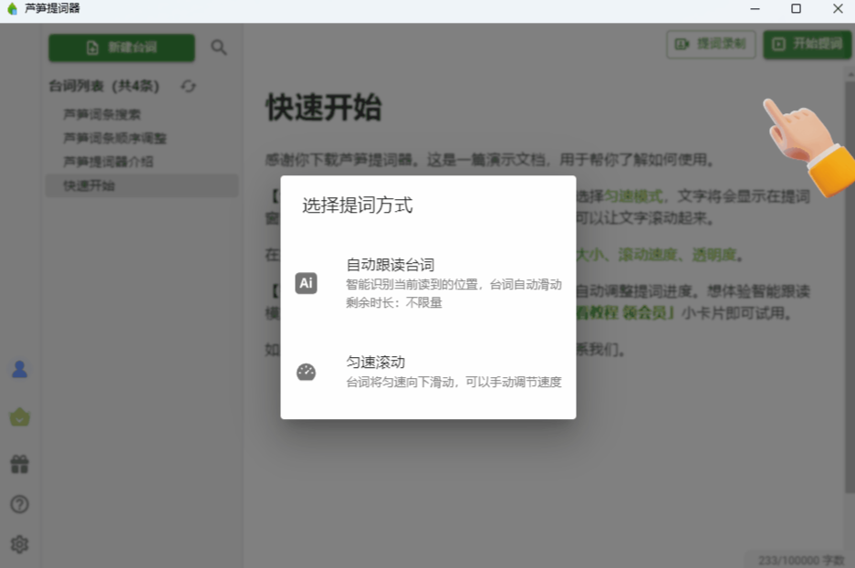Open the user account profile icon

[x=19, y=370]
